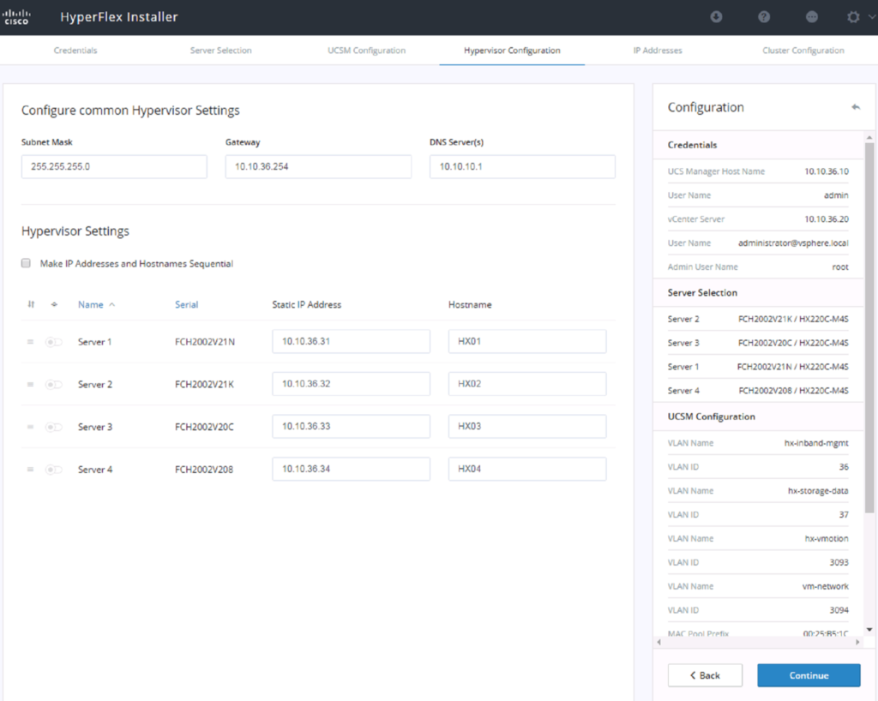The image size is (878, 701).
Task: Click the horizontal scroll left arrow
Action: (x=659, y=642)
